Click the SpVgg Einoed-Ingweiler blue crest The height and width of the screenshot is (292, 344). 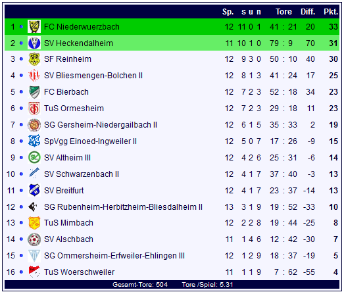(34, 141)
